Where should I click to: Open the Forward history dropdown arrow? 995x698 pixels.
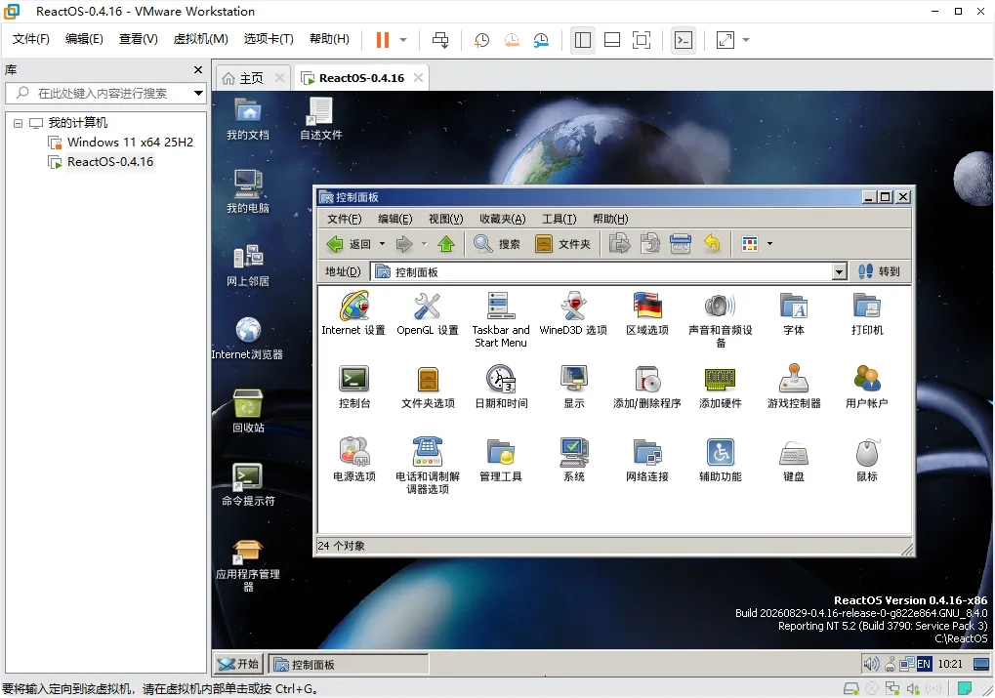(424, 244)
